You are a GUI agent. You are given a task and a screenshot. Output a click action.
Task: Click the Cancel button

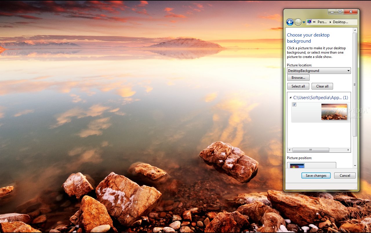345,176
